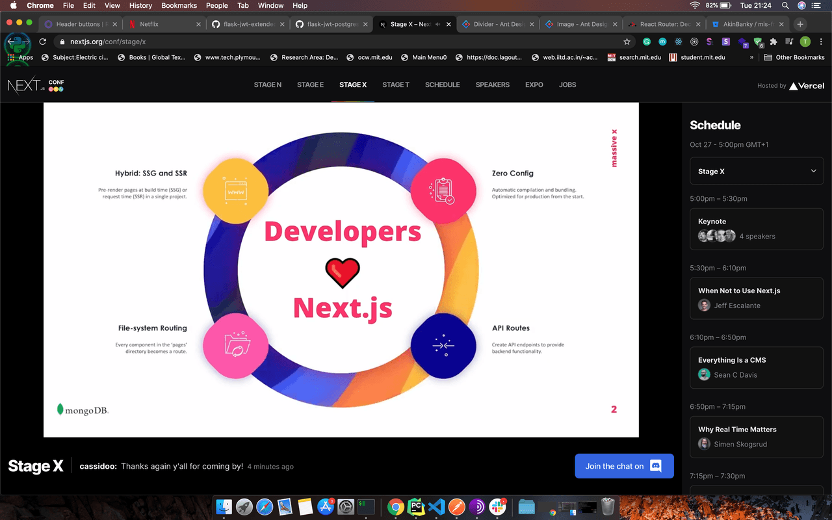This screenshot has height=520, width=832.
Task: Open System Preferences from the Dock
Action: tap(346, 506)
